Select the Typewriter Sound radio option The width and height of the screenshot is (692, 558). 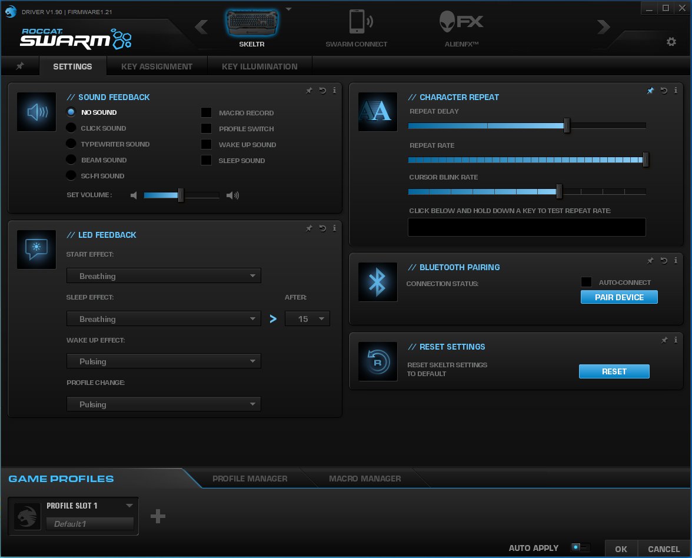71,144
